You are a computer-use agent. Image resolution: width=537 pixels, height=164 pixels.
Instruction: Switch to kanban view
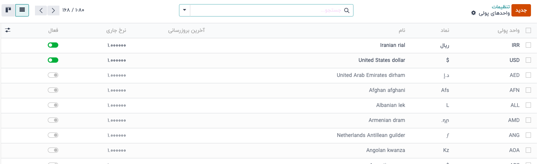click(x=8, y=10)
